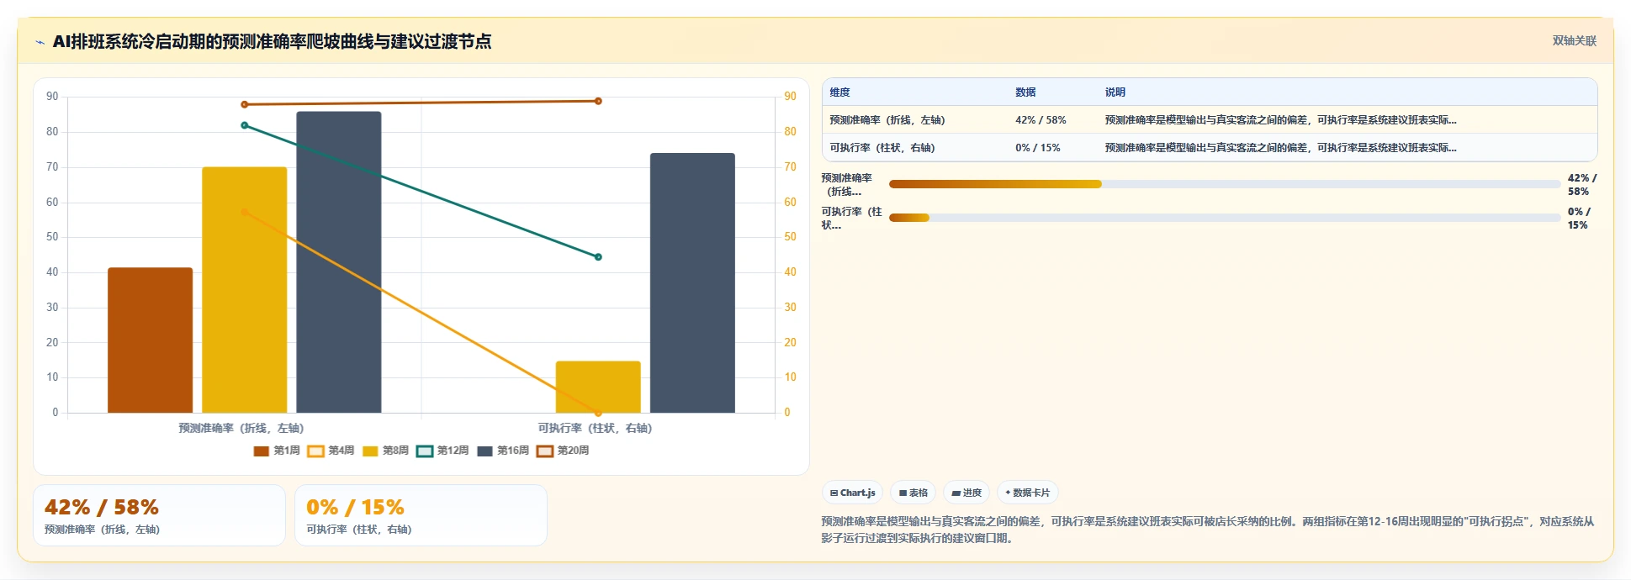Select the 数据卡片 tag chip

coord(1028,493)
